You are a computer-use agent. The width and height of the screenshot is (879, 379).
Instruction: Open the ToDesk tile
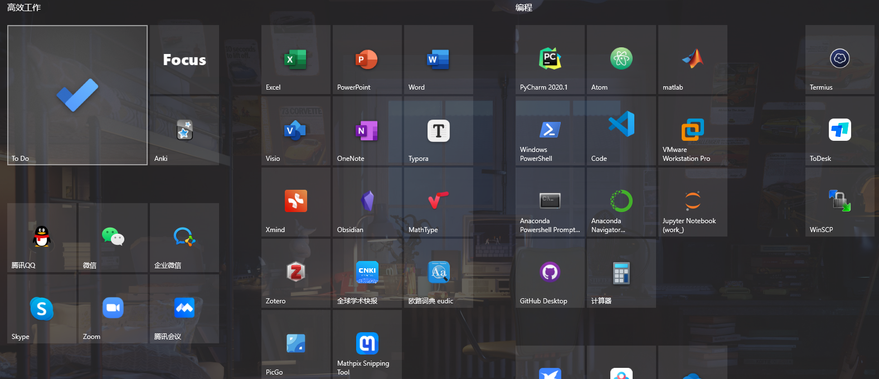pos(840,131)
